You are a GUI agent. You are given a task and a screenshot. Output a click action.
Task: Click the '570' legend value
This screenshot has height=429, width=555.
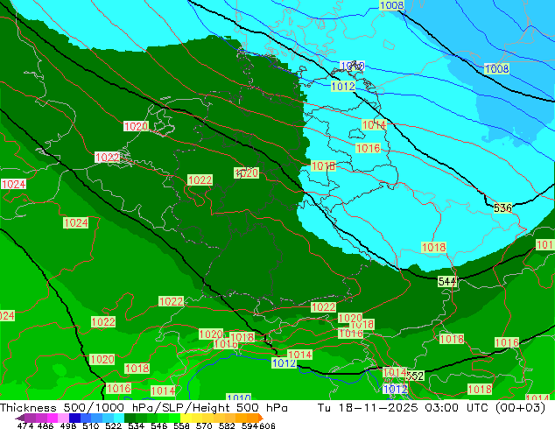(x=204, y=425)
